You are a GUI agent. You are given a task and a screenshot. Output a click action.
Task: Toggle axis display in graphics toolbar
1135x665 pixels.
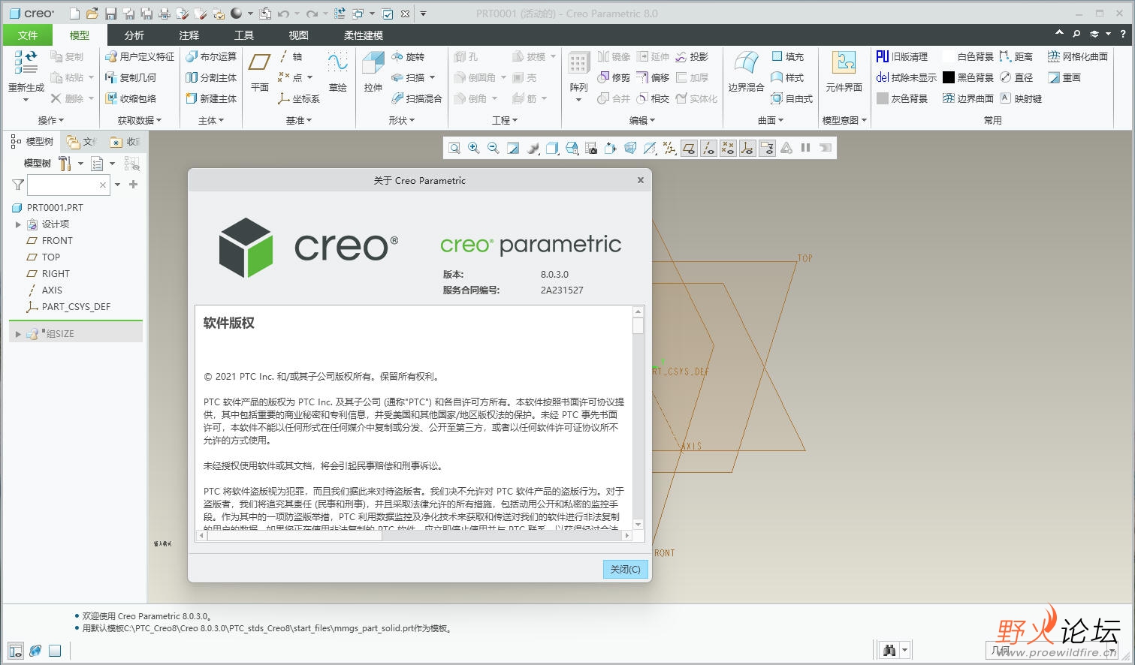click(x=708, y=148)
